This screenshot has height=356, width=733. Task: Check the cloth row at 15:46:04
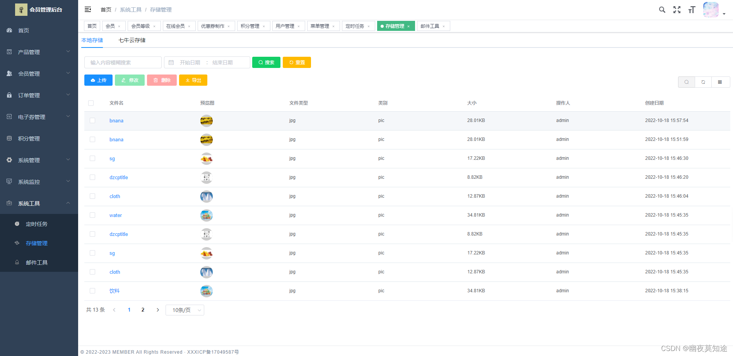click(x=92, y=196)
